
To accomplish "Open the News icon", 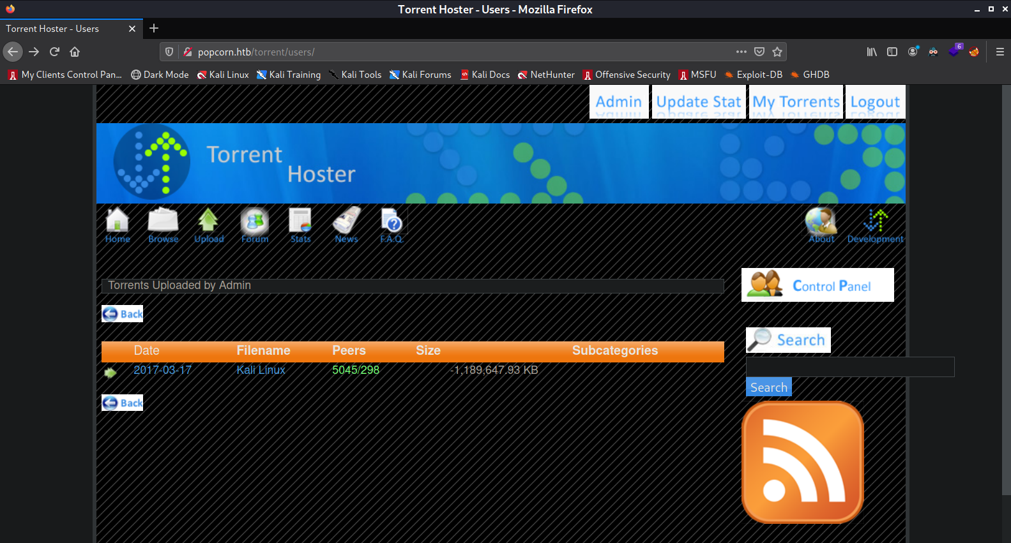I will [x=346, y=225].
